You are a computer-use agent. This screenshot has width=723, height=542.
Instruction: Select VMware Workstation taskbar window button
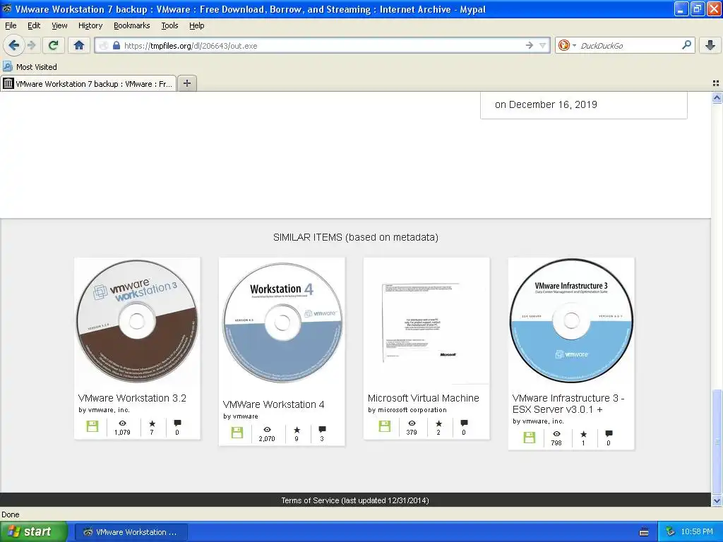[x=131, y=532]
